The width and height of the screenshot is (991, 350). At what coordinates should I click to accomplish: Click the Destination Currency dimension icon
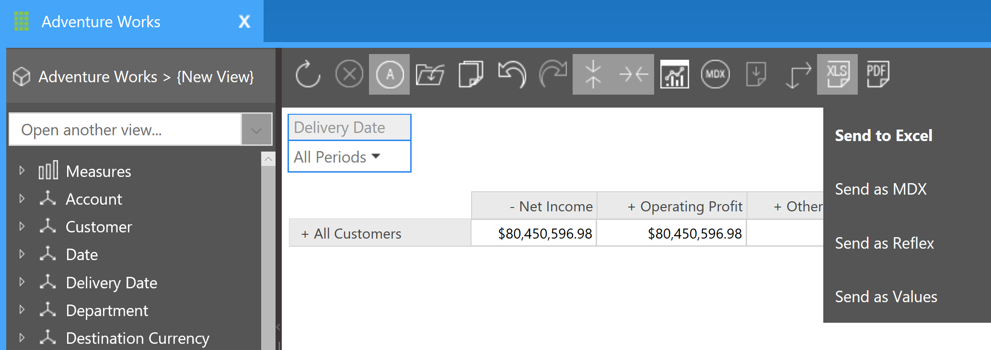coord(48,337)
